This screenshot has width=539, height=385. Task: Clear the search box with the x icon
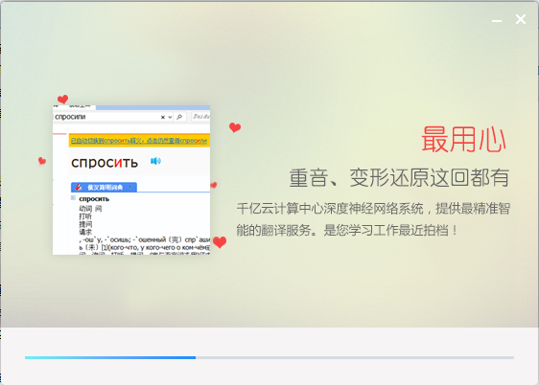pyautogui.click(x=163, y=118)
